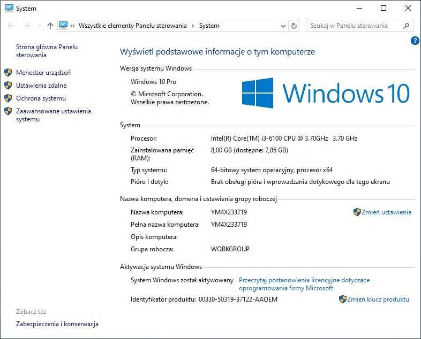Click the shield icon beside Ustawienia zdalne

[x=8, y=86]
